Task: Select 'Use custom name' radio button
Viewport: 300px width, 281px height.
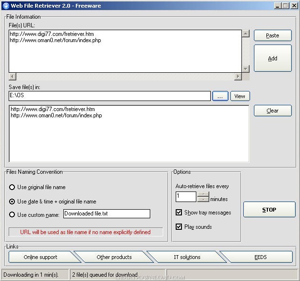Action: 12,214
